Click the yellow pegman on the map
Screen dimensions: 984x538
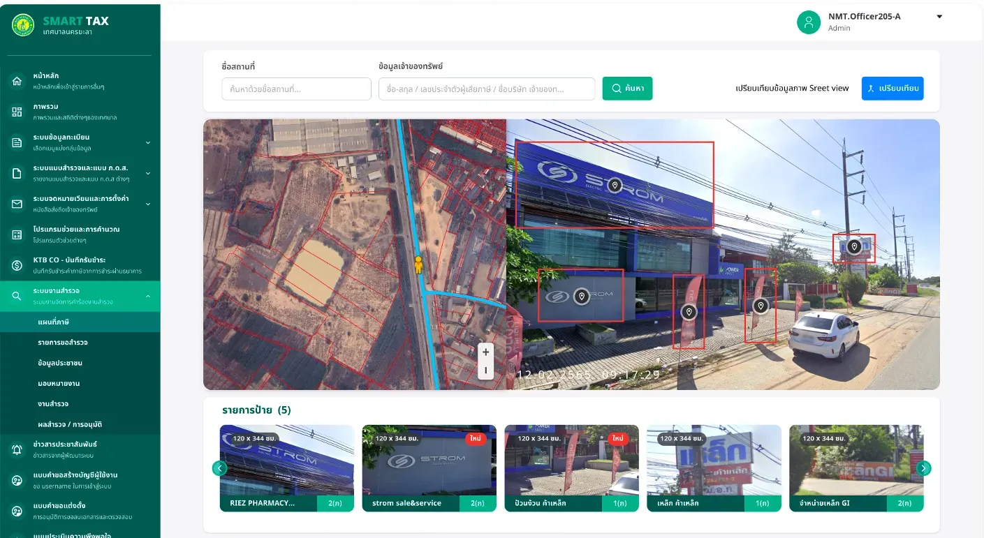point(419,265)
